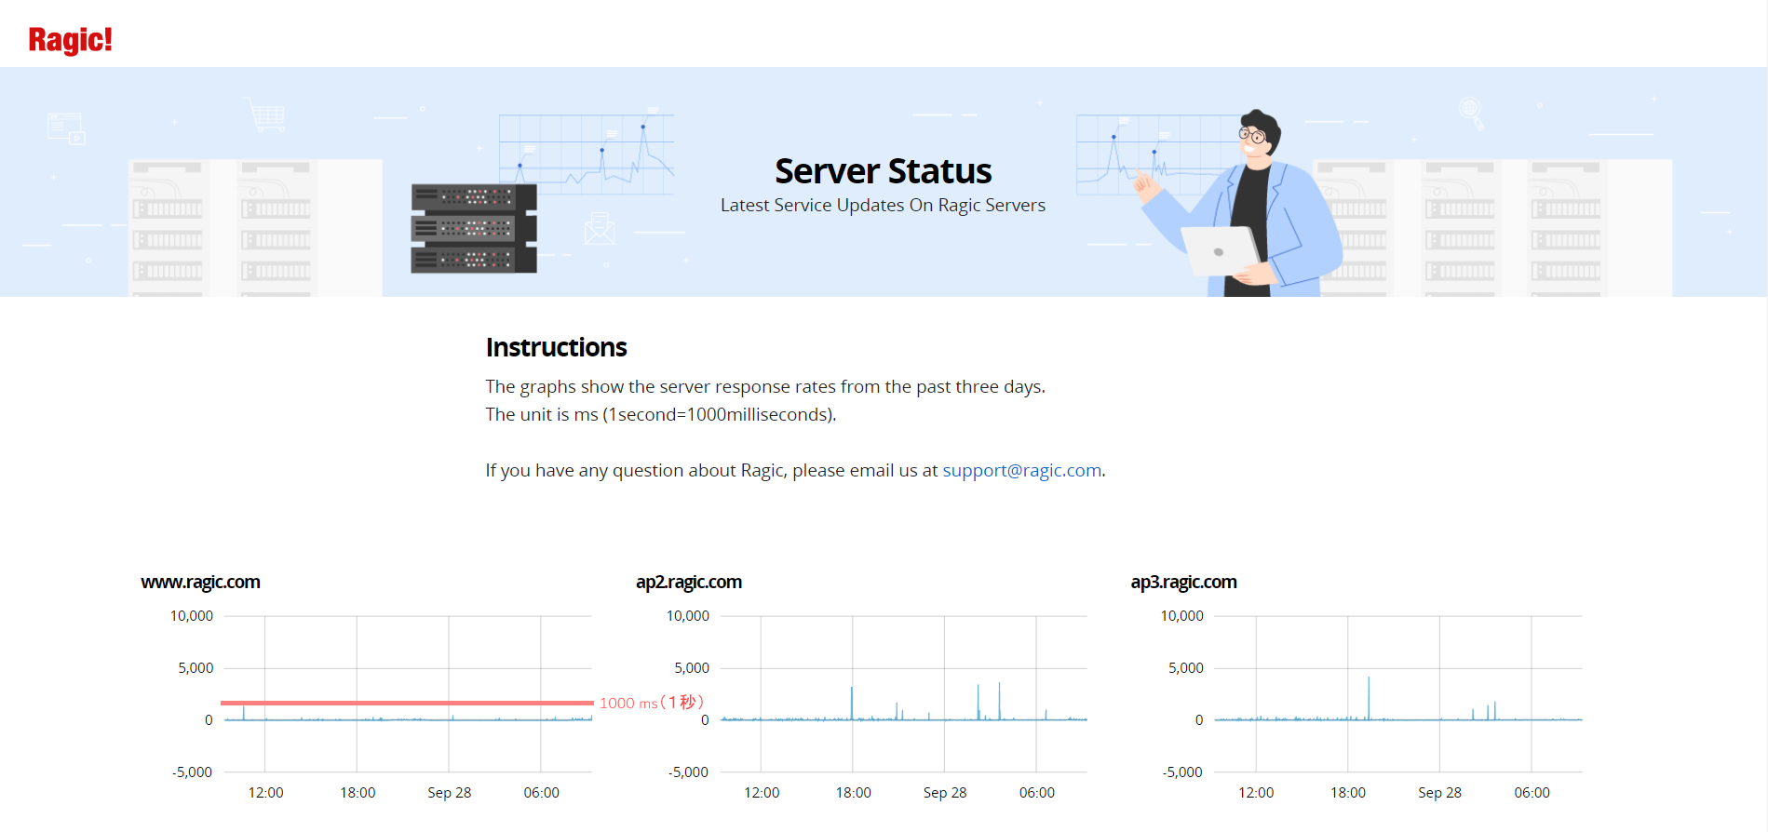Click the unit is ms explanation line
Image resolution: width=1768 pixels, height=832 pixels.
click(x=661, y=415)
